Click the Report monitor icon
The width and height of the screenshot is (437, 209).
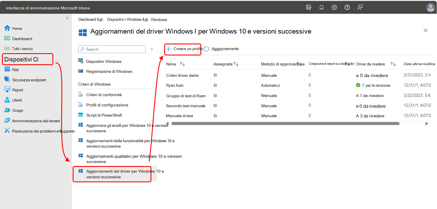[7, 90]
